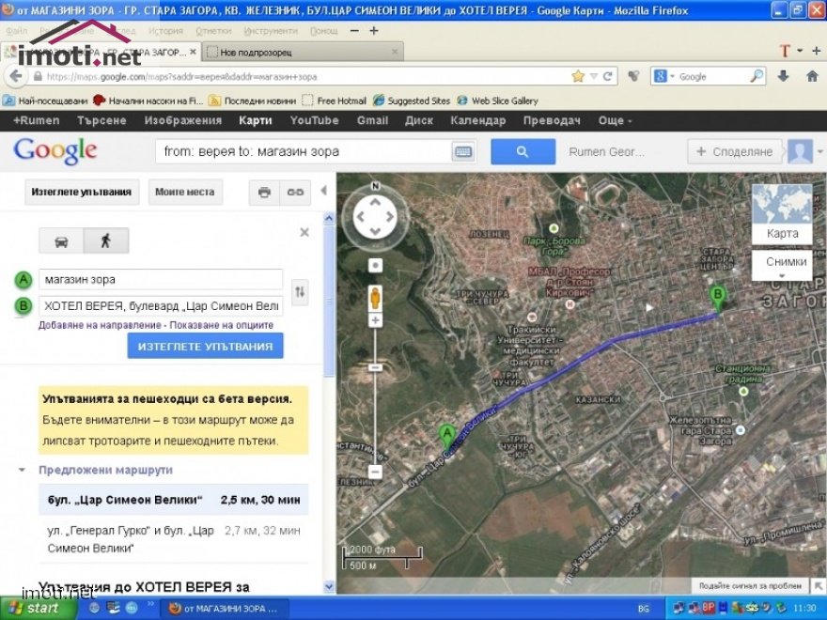Switch to Нов подпрозорец tab

[x=303, y=53]
